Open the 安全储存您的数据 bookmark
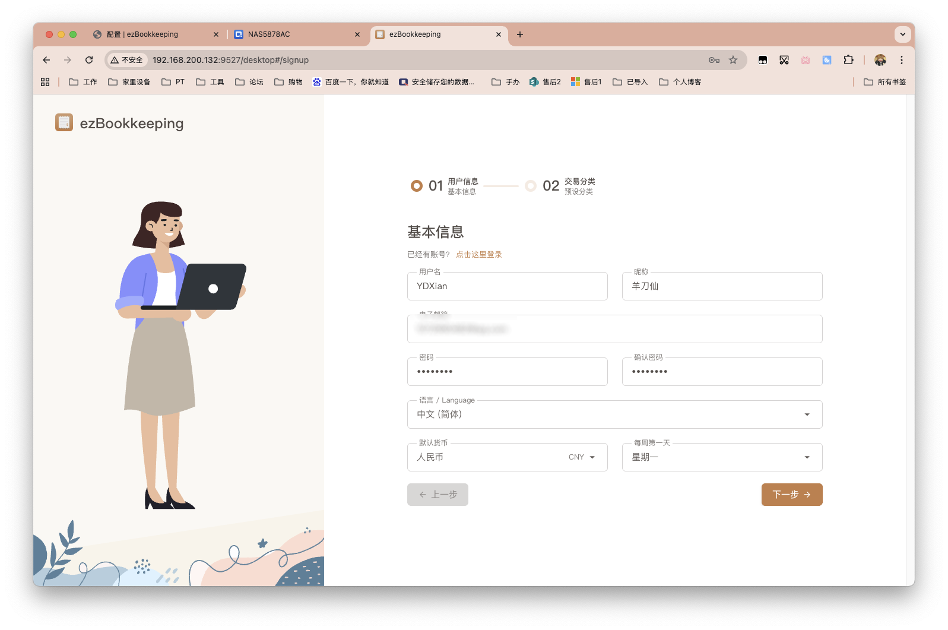This screenshot has height=630, width=948. pos(437,82)
